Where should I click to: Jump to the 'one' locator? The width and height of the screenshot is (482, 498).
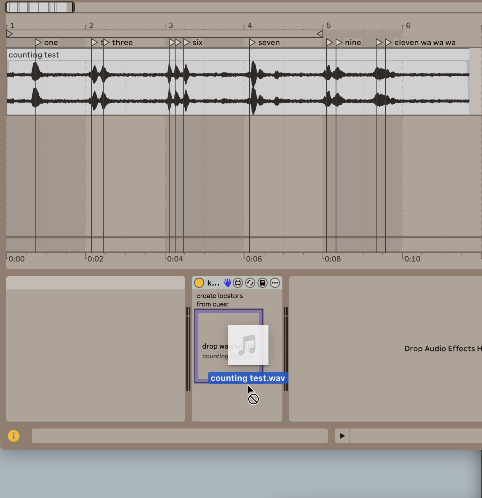tap(38, 42)
